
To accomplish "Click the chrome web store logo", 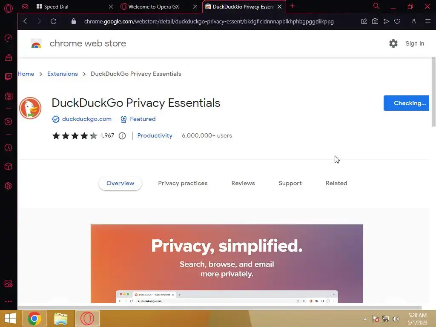I will (x=36, y=44).
